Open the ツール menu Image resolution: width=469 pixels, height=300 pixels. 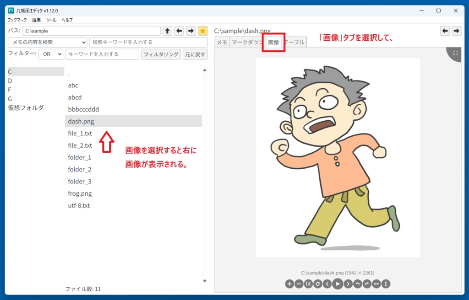click(x=51, y=20)
